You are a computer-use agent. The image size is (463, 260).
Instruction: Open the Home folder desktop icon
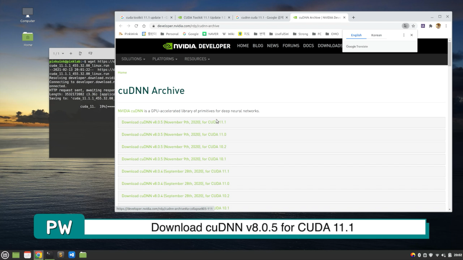pos(28,39)
